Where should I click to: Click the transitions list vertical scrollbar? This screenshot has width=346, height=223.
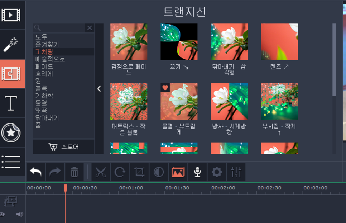coord(334,60)
